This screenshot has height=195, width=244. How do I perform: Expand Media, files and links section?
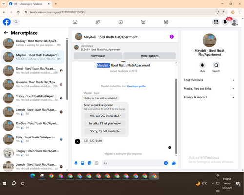click(209, 89)
